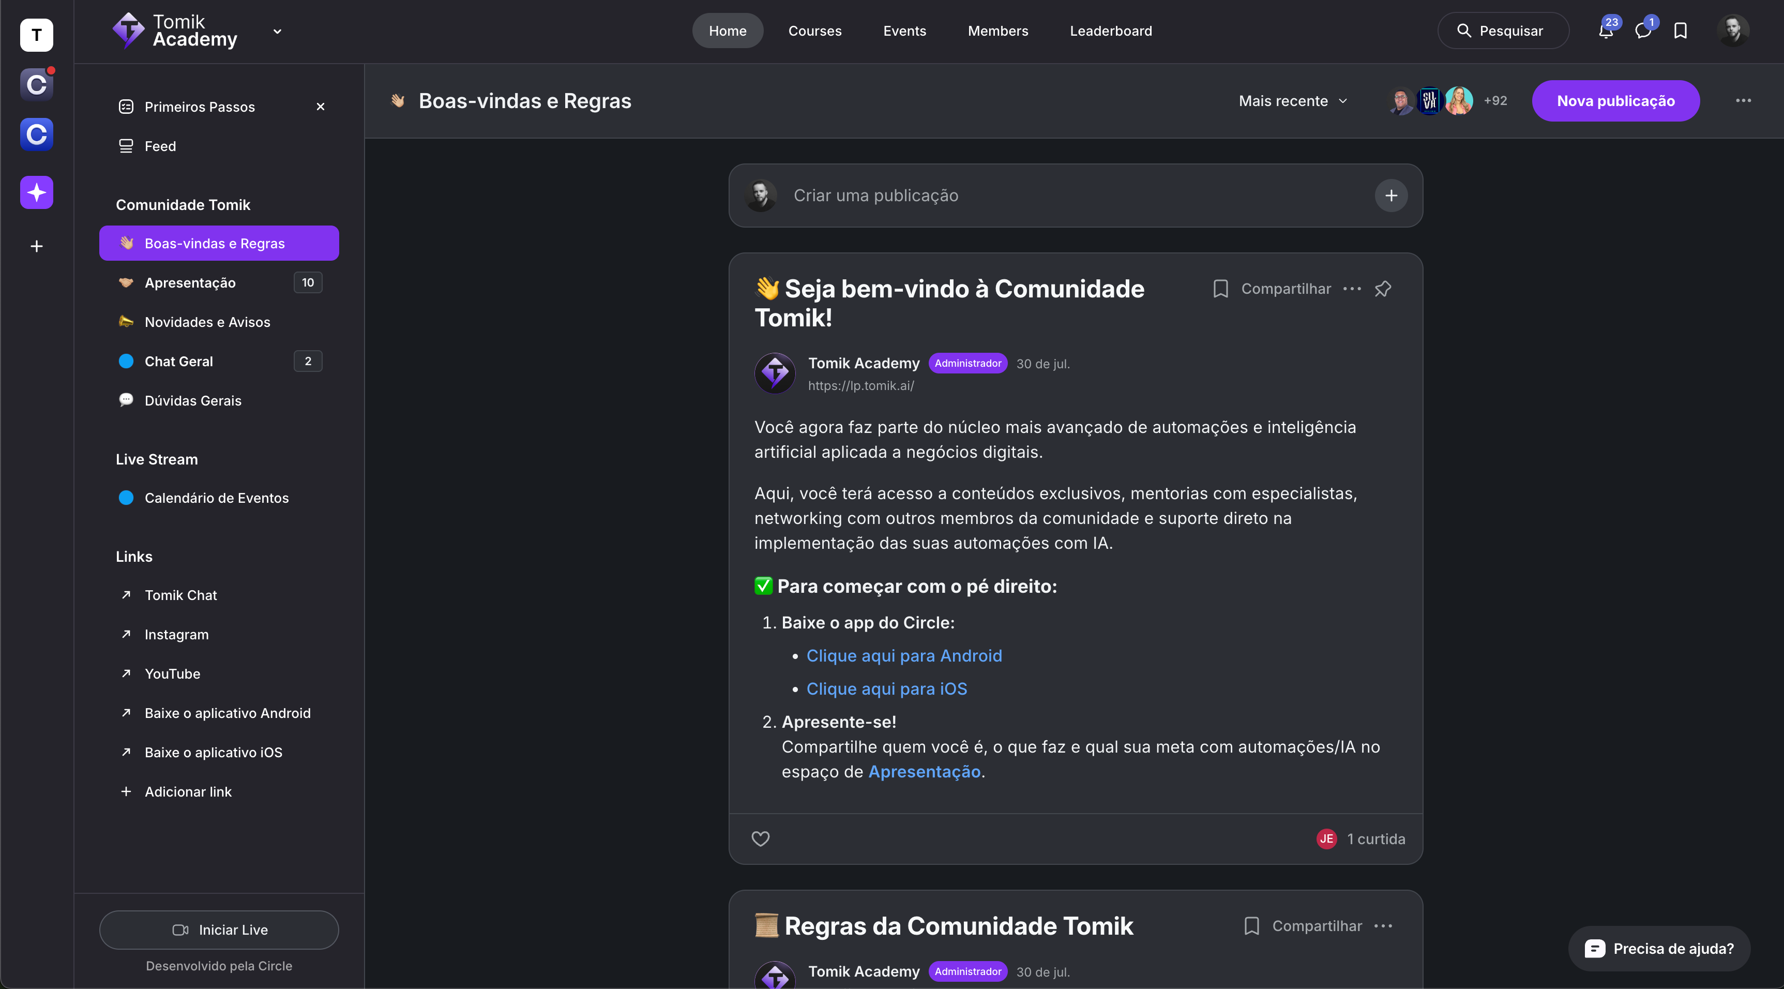Viewport: 1784px width, 989px height.
Task: Open the user profile avatar menu
Action: click(1733, 31)
